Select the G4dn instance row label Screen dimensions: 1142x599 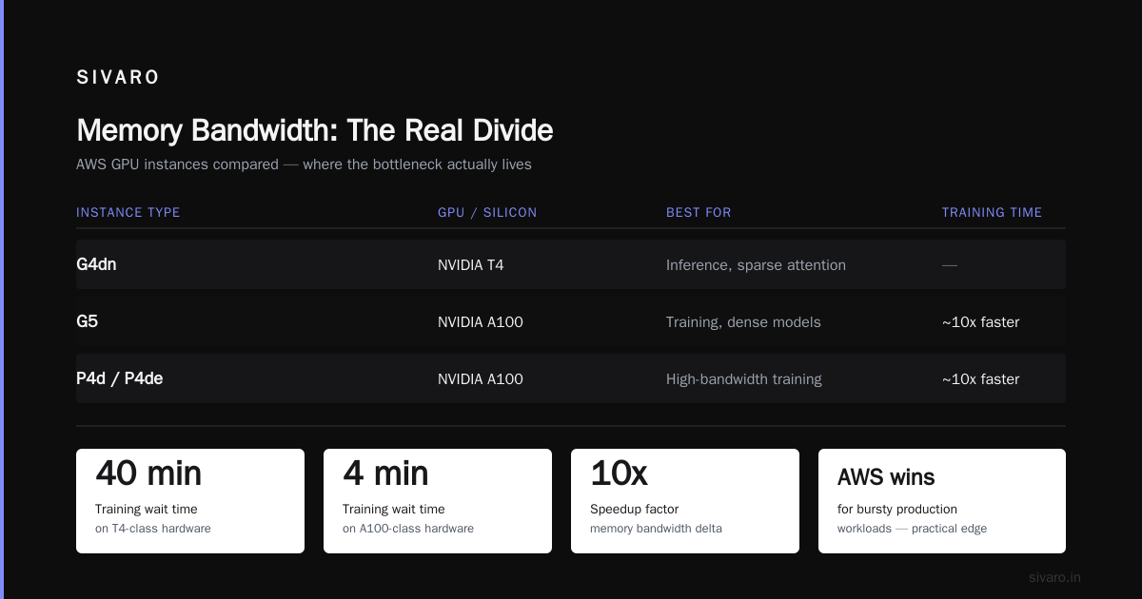click(x=96, y=264)
